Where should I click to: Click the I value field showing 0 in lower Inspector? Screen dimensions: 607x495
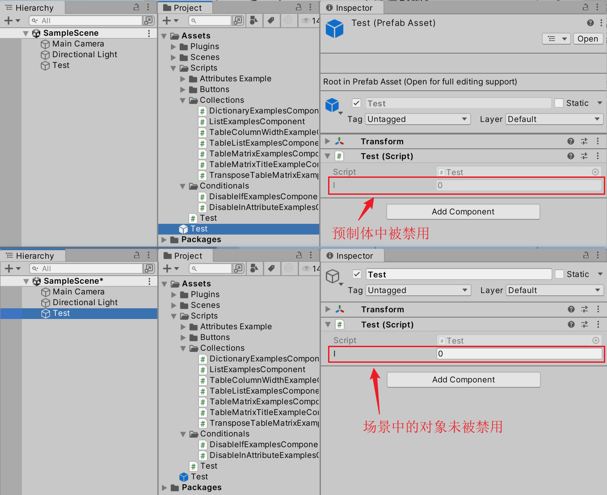click(x=519, y=354)
